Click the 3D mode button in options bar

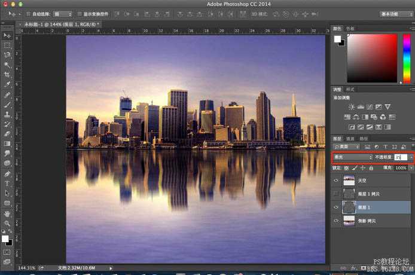tap(259, 14)
